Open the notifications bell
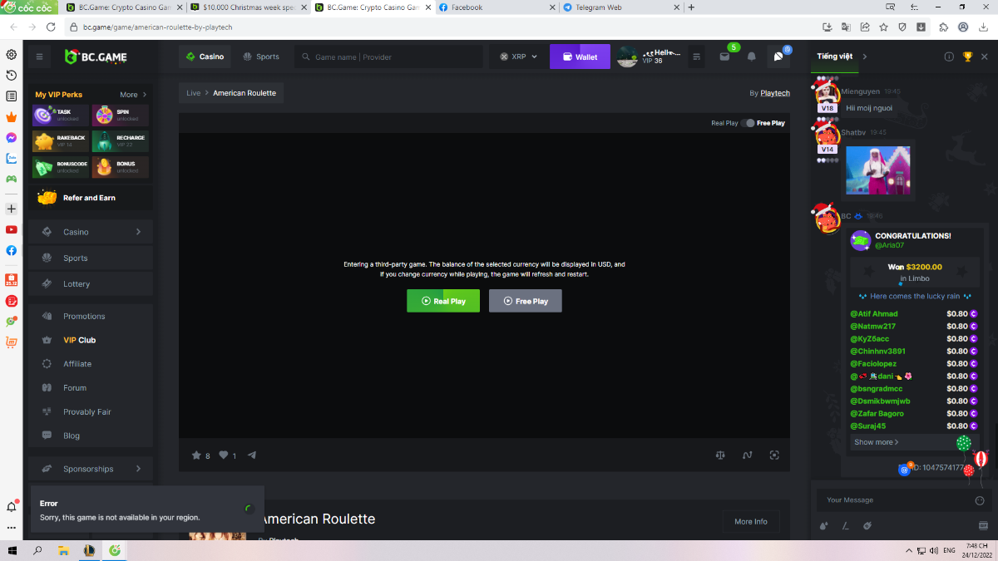 tap(752, 57)
